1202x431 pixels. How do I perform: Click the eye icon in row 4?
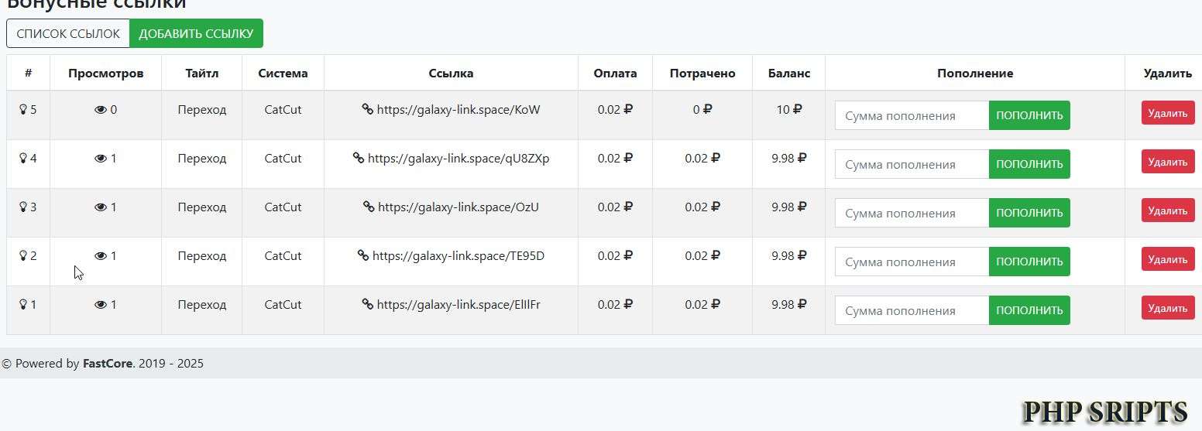100,159
